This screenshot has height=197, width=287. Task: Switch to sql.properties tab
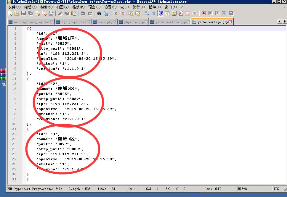(73, 22)
